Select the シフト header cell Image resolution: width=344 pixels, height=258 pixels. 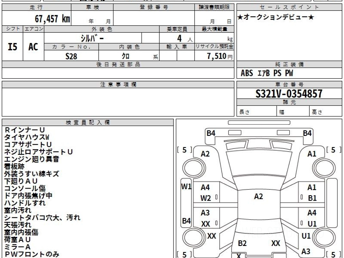[13, 29]
